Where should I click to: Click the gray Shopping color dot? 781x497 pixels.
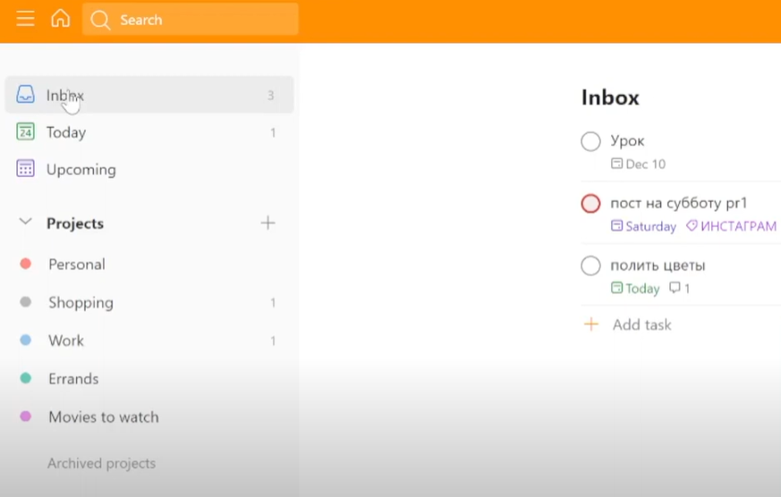point(25,301)
